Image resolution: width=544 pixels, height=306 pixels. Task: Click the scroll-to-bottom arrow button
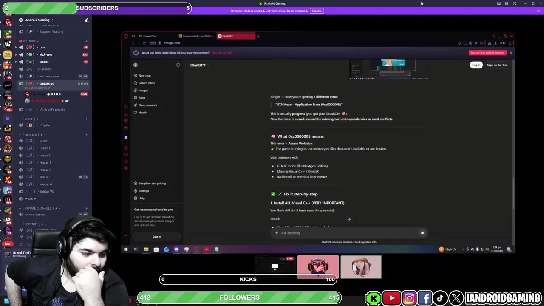(349, 219)
